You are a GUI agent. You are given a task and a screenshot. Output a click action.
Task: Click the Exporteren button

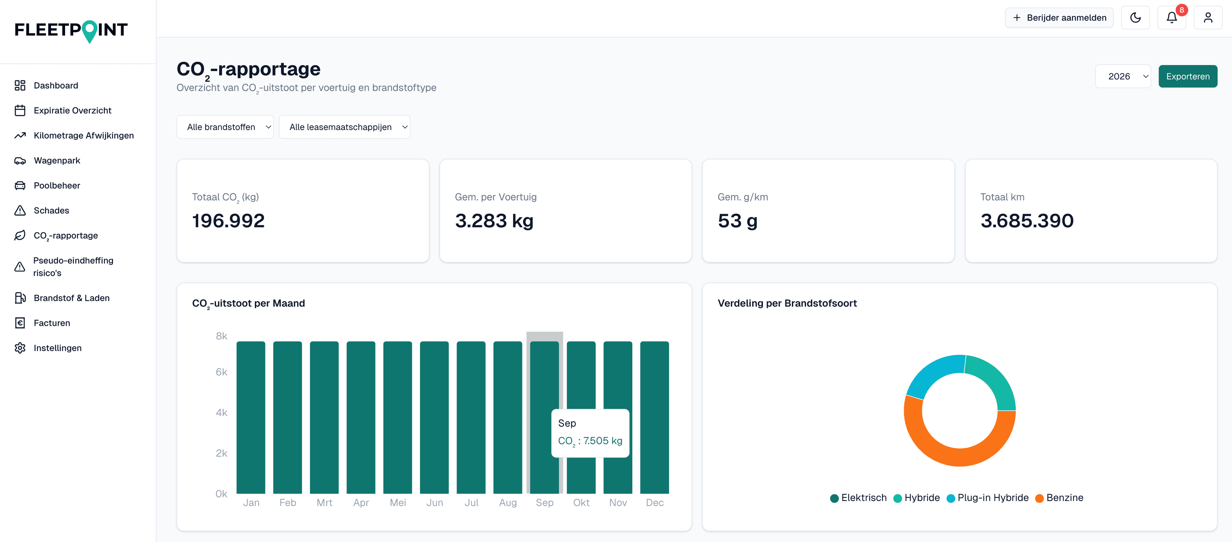(x=1187, y=77)
